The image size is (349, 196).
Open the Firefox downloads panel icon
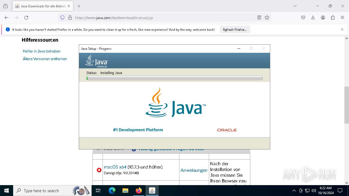pos(313,17)
